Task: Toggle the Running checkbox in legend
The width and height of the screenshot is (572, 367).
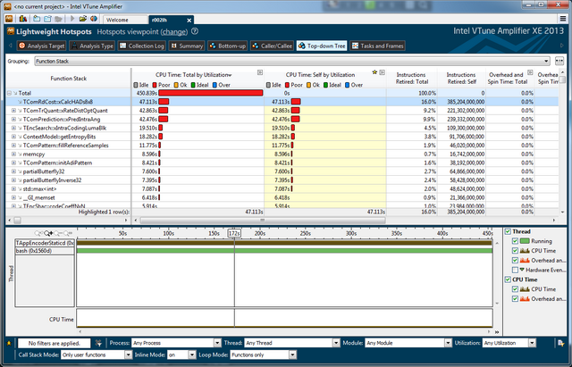Action: (515, 241)
